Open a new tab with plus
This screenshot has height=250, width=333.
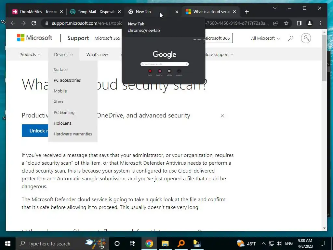(246, 12)
